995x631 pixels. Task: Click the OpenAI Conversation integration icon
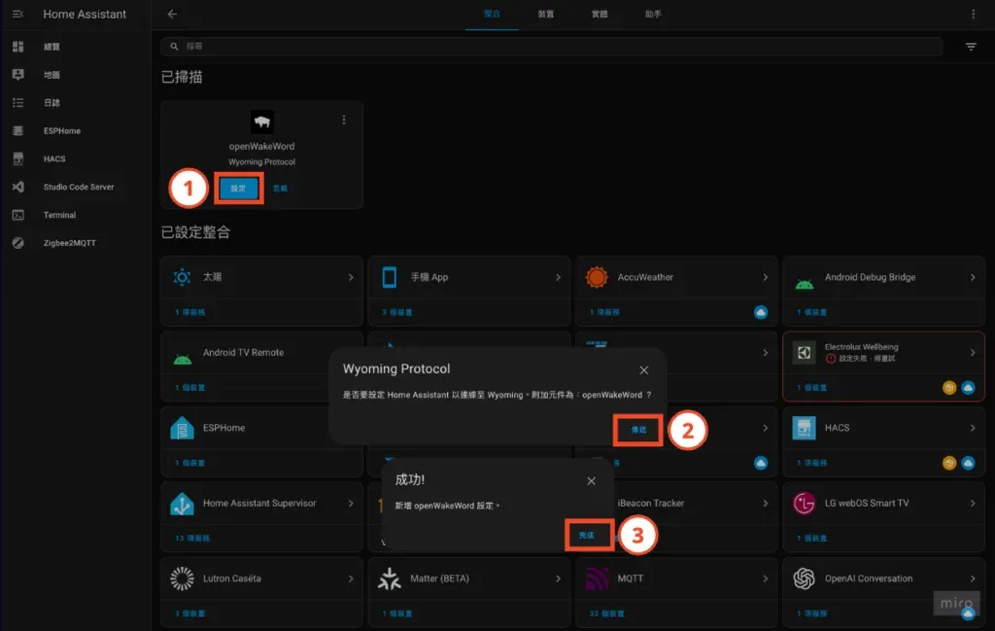(x=803, y=578)
